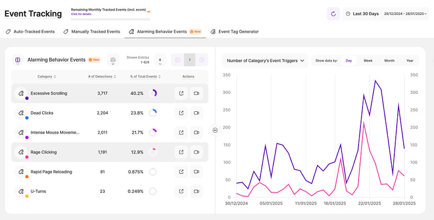
Task: Open session recordings for Rapid Page Reloading row
Action: click(196, 172)
